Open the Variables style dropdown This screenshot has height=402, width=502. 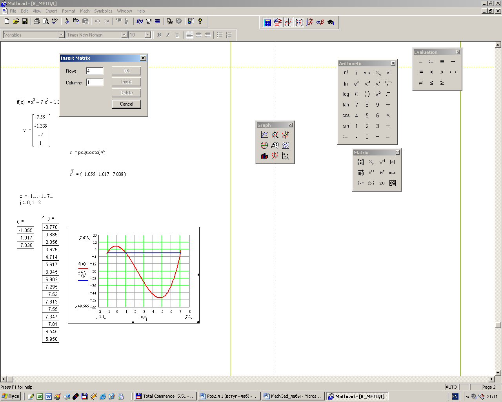pos(61,35)
